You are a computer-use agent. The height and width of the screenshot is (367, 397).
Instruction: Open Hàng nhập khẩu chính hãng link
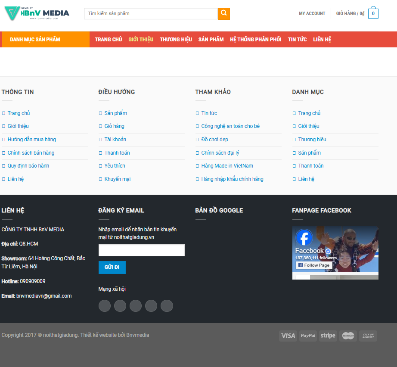tap(232, 179)
